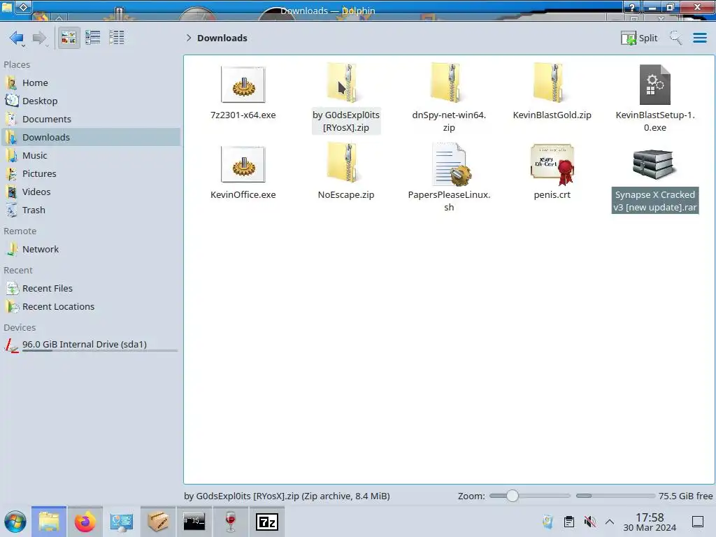Click the Downloads breadcrumb label

click(222, 38)
